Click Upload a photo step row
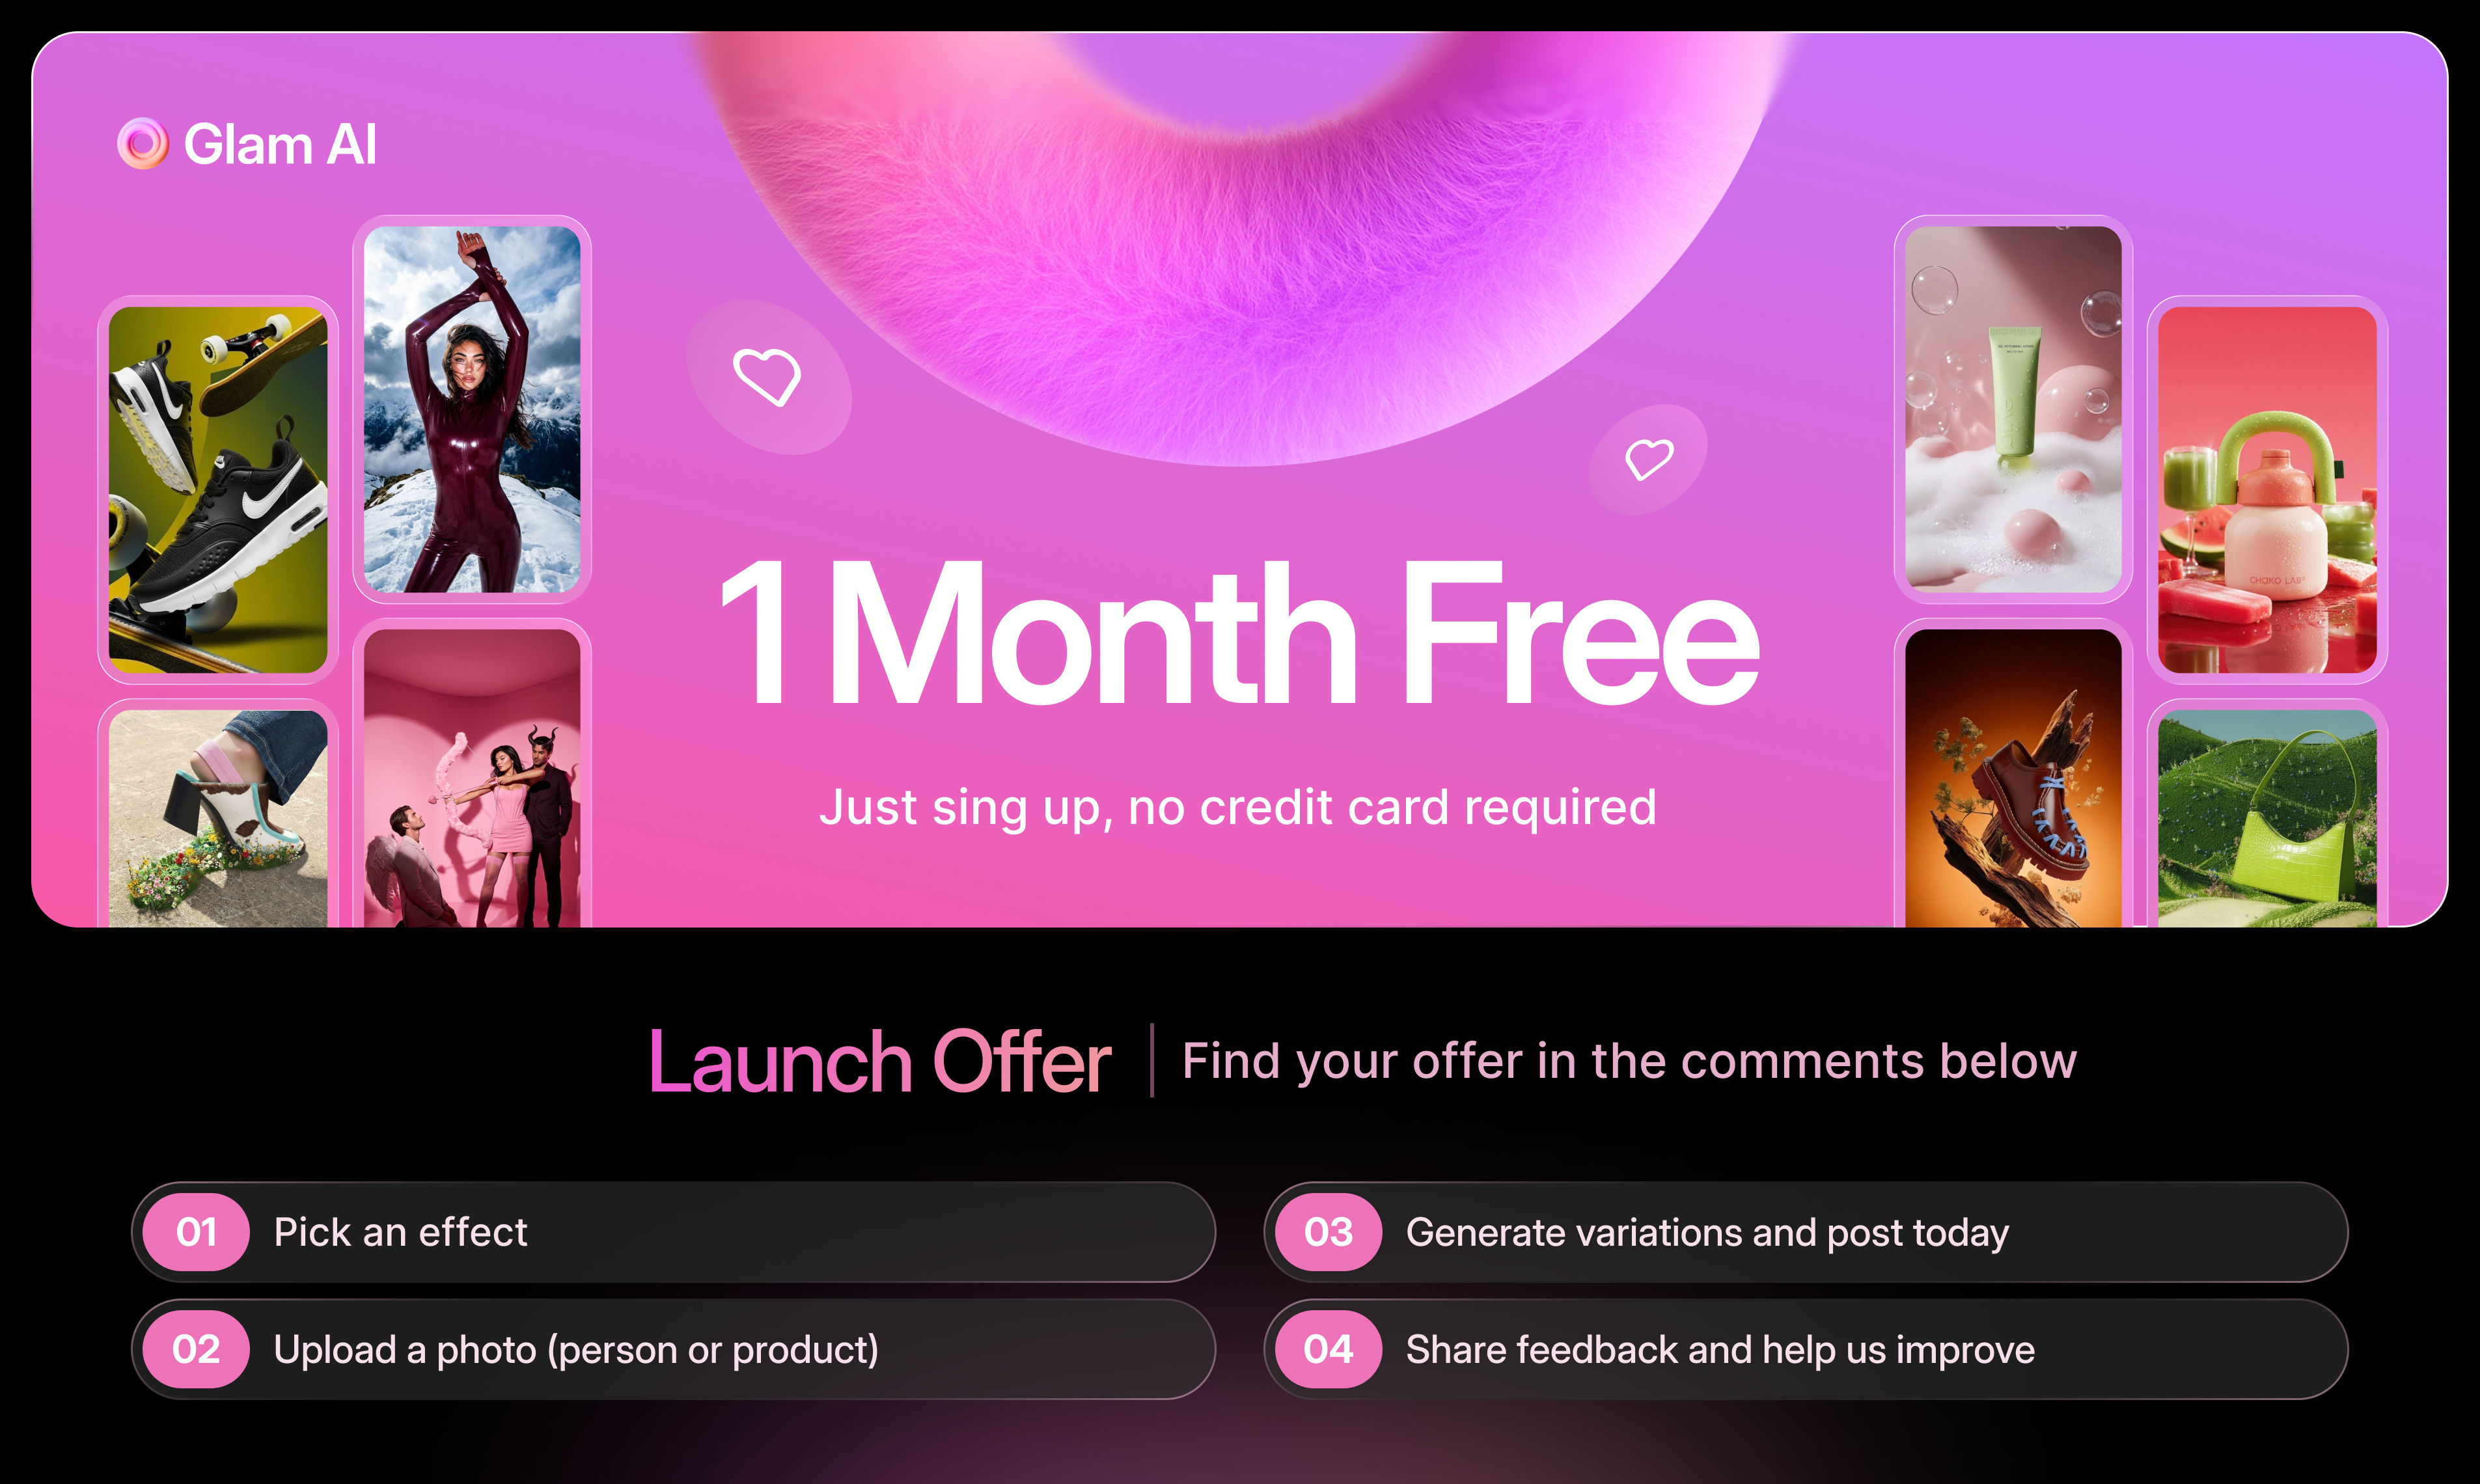Screen dimensions: 2480x1484 (x=673, y=1349)
